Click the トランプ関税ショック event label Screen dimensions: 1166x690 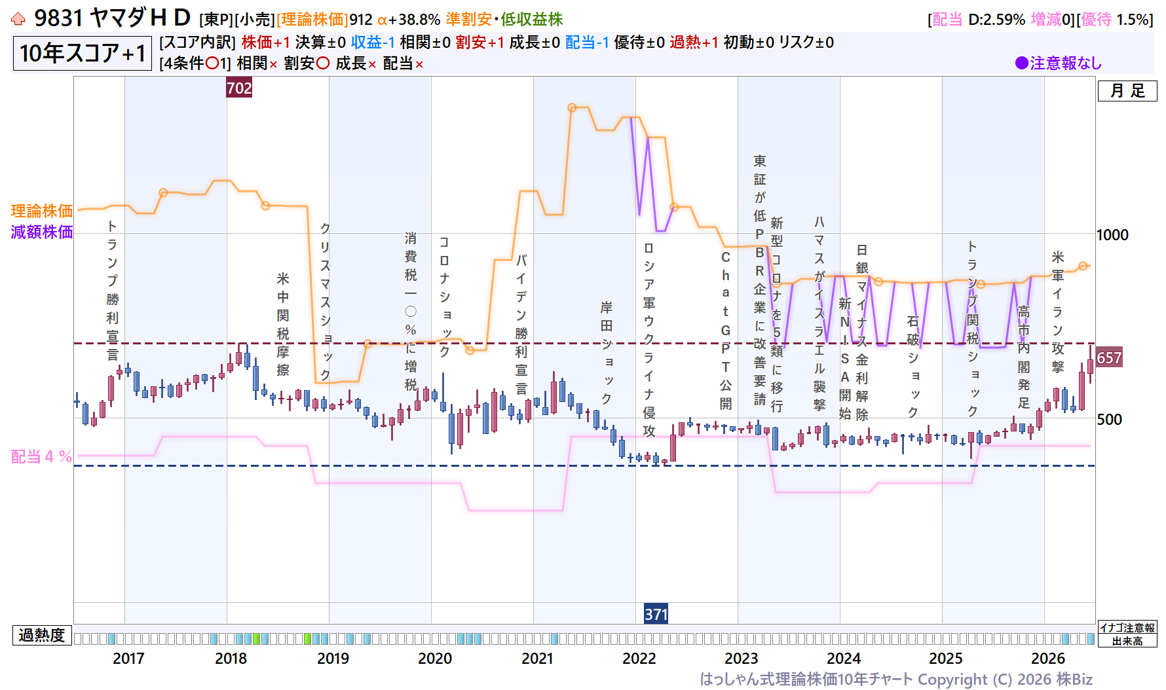[973, 329]
